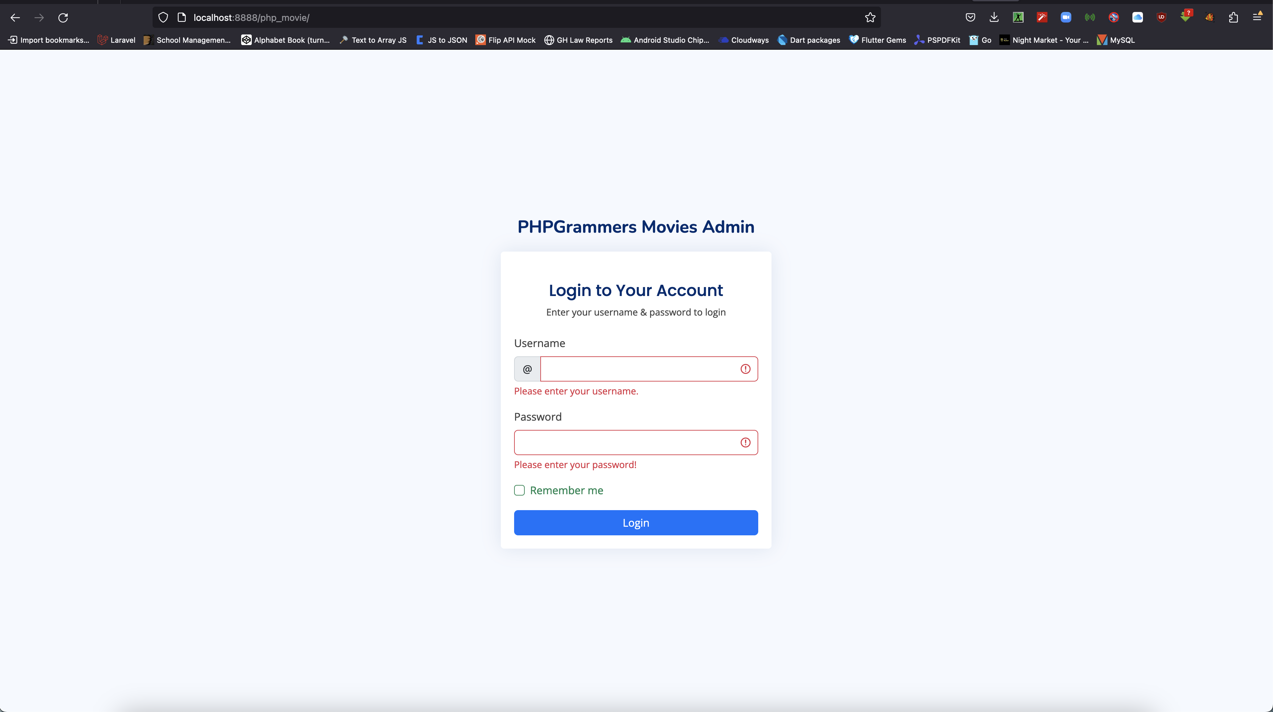This screenshot has height=712, width=1273.
Task: Open the Flutter Gems bookmark
Action: 878,40
